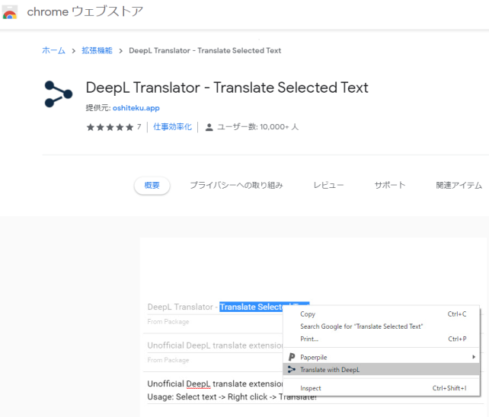Click the Chrome Web Store logo icon

[x=10, y=12]
